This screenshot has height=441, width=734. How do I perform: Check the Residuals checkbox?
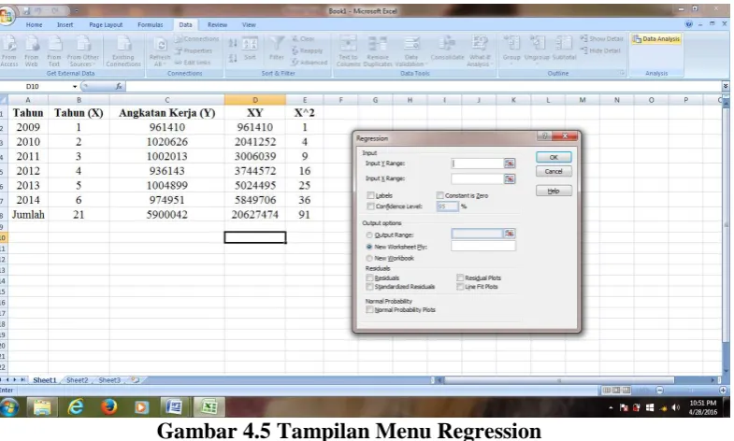[370, 277]
